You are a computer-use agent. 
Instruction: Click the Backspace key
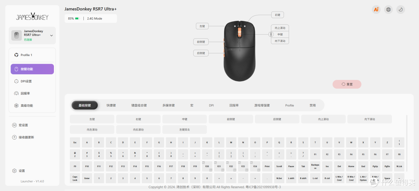[315, 166]
